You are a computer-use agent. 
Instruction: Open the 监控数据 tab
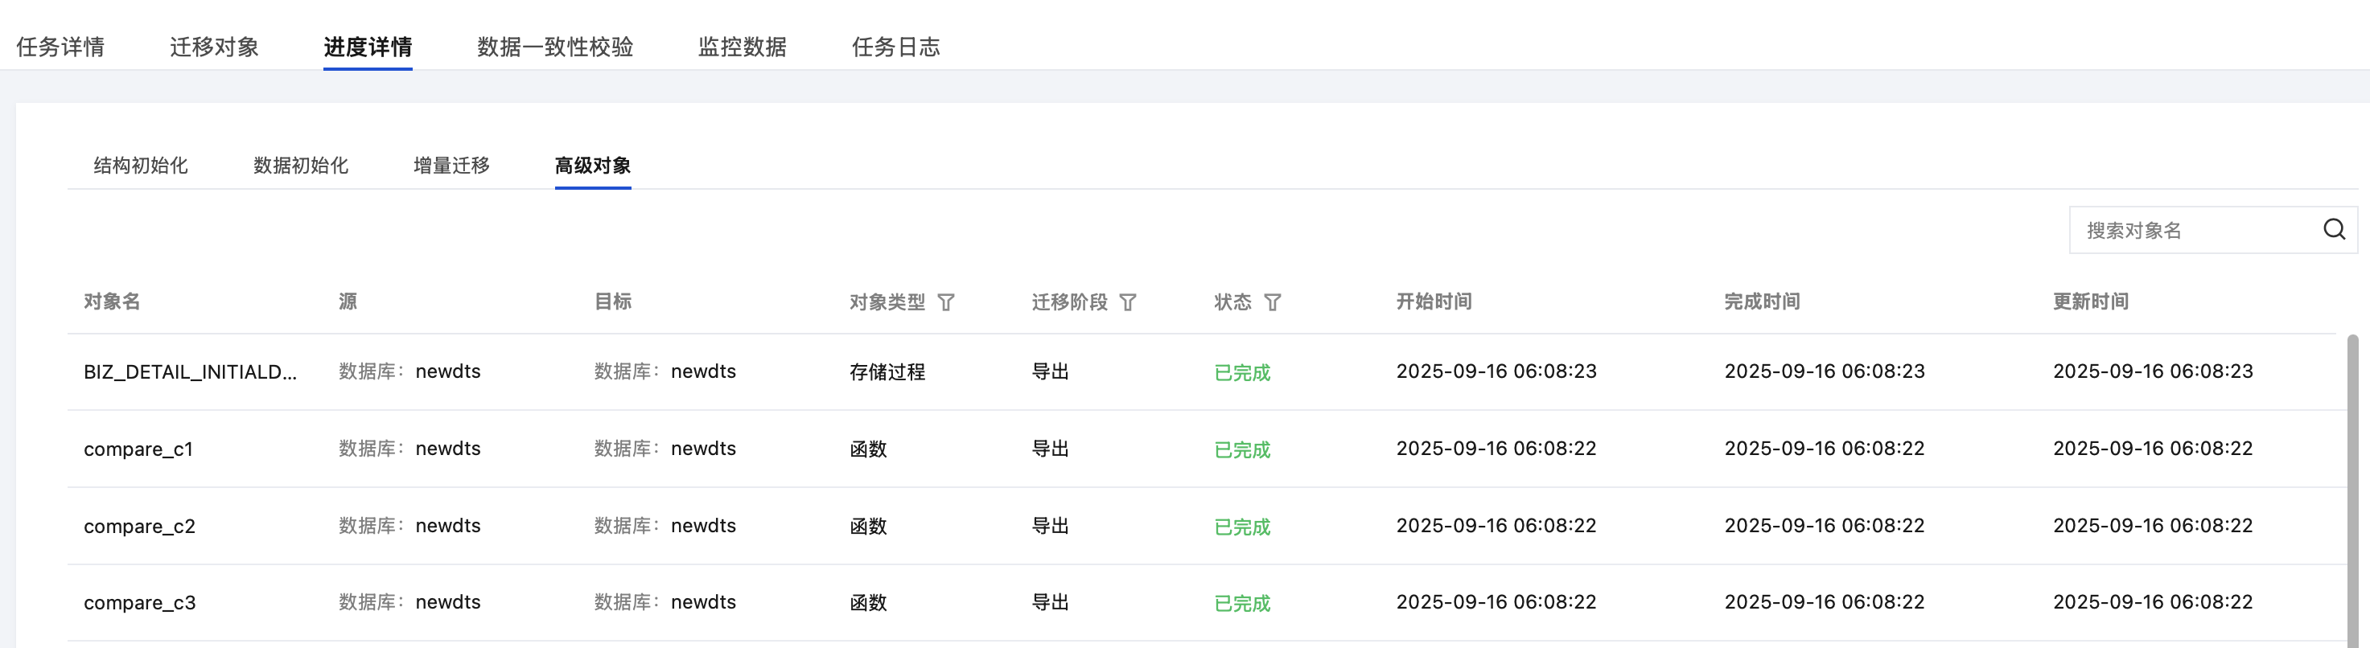tap(742, 47)
